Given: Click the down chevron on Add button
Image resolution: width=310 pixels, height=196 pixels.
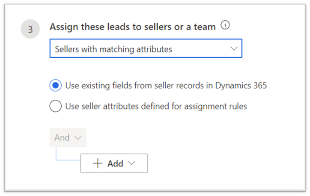Looking at the screenshot, I should (131, 163).
